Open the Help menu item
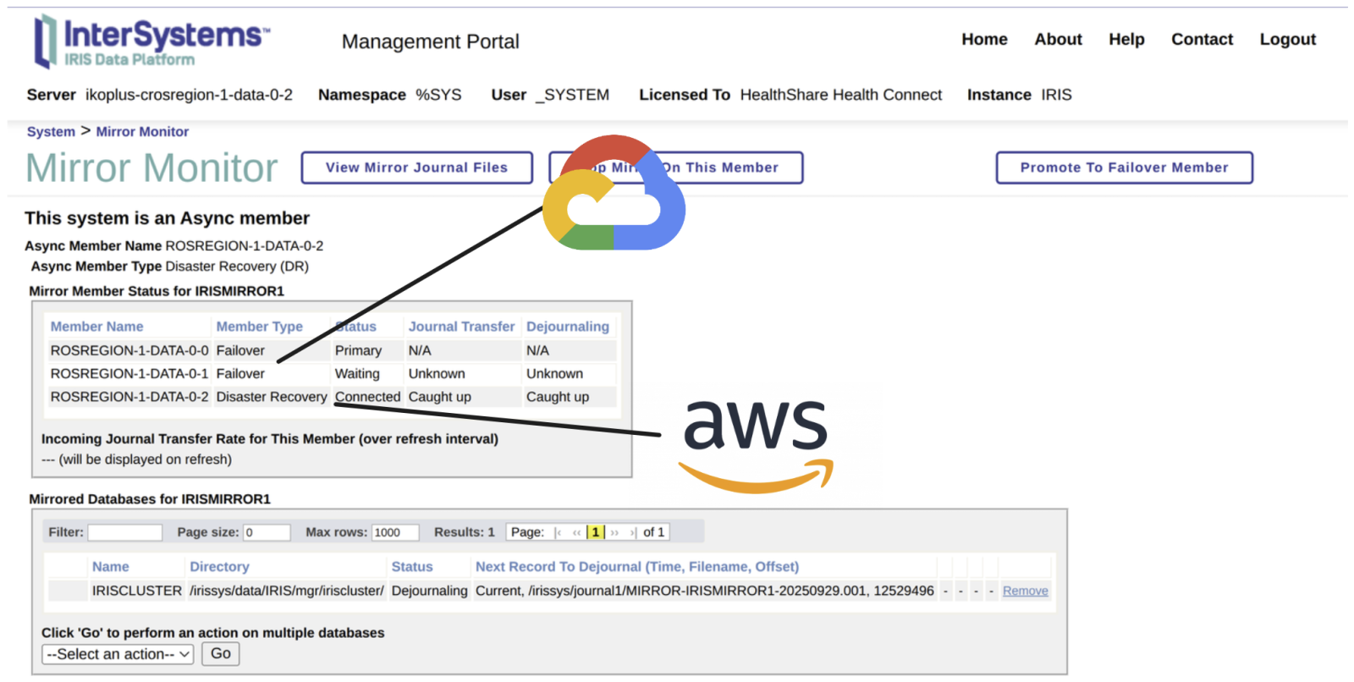The height and width of the screenshot is (682, 1354). (x=1126, y=40)
